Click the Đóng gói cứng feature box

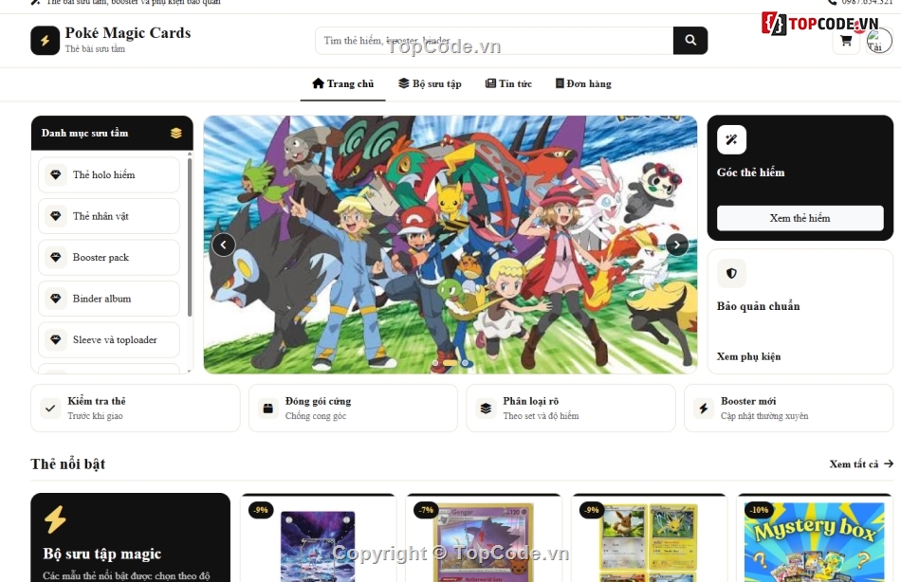coord(353,409)
